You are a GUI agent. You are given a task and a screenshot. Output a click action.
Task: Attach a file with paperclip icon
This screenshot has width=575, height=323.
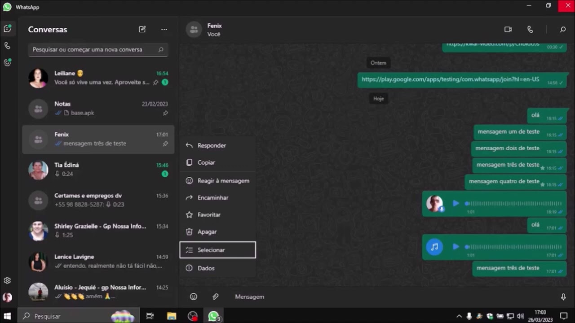(216, 297)
